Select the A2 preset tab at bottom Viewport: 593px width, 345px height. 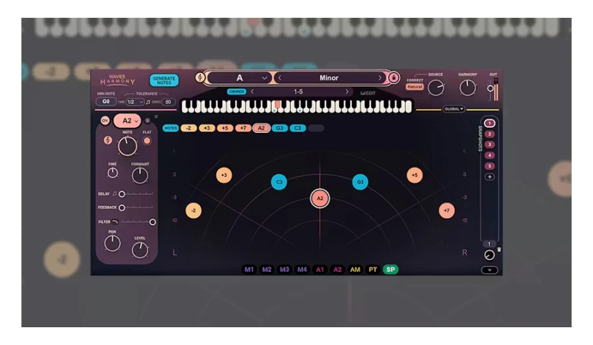pyautogui.click(x=337, y=269)
